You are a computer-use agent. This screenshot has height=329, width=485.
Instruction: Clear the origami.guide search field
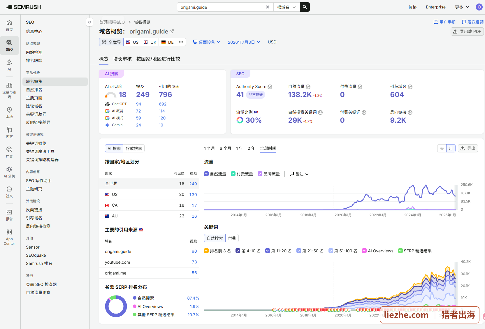(x=267, y=7)
